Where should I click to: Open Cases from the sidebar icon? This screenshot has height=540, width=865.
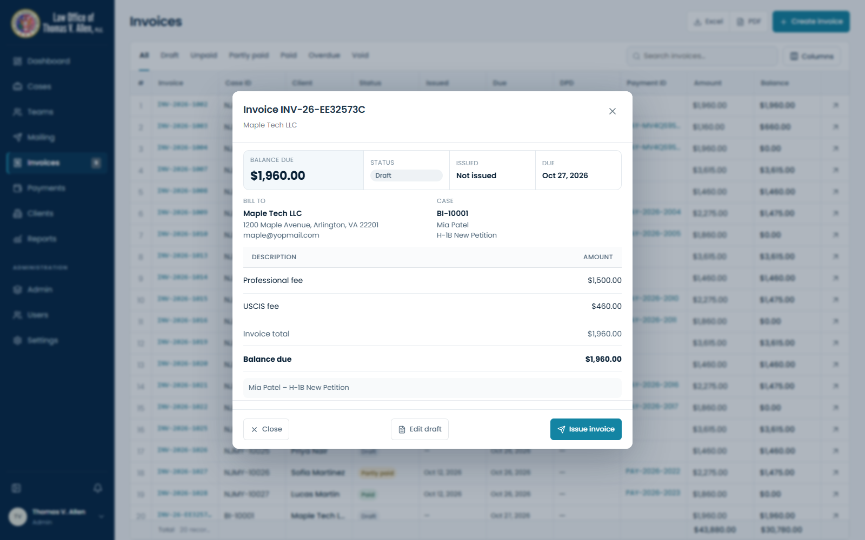[x=17, y=86]
